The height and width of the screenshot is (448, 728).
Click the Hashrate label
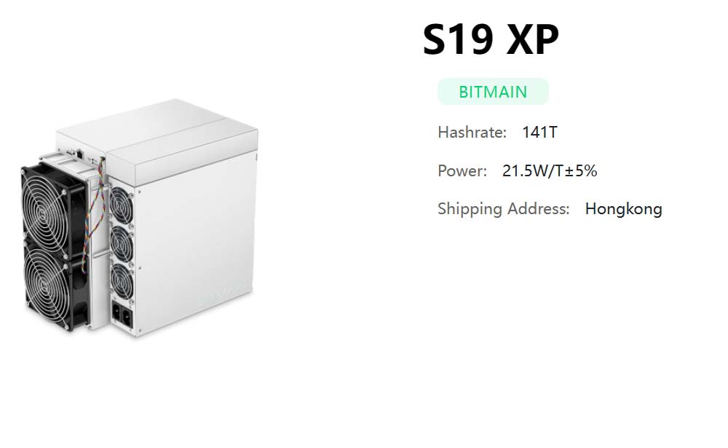click(472, 133)
